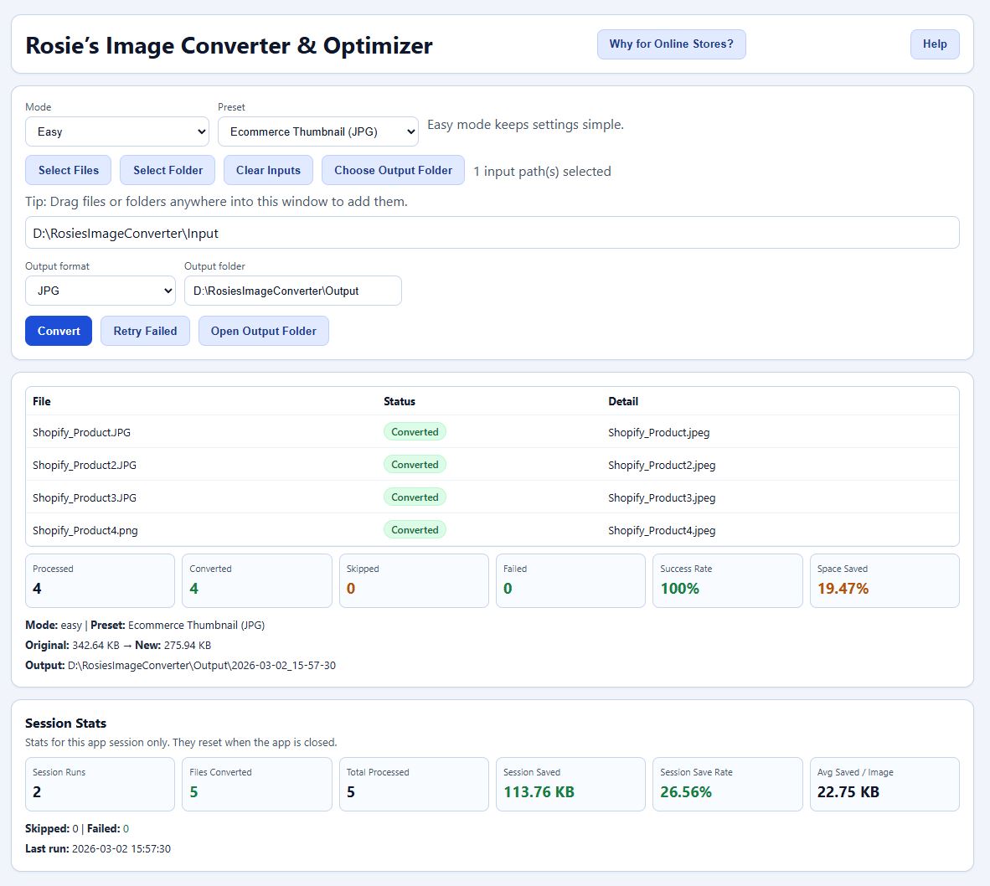
Task: Open Output Folder button
Action: [263, 331]
